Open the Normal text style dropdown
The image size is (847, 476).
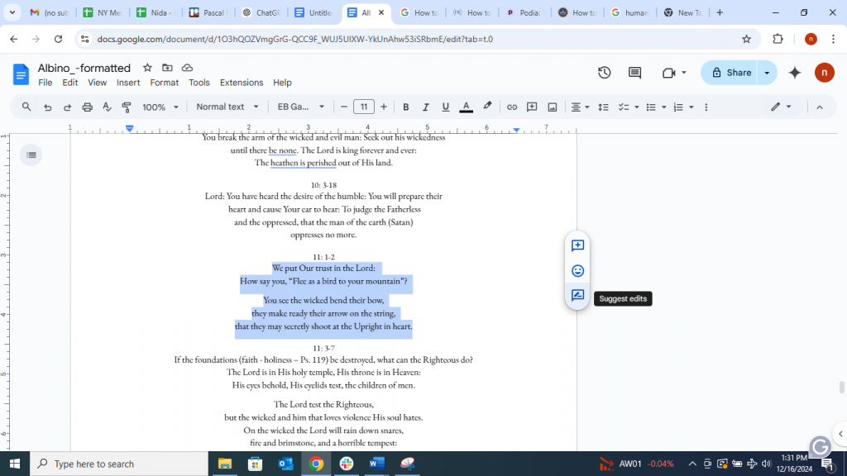226,106
